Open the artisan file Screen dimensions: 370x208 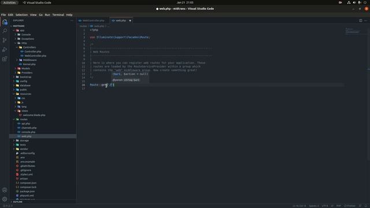pyautogui.click(x=24, y=179)
